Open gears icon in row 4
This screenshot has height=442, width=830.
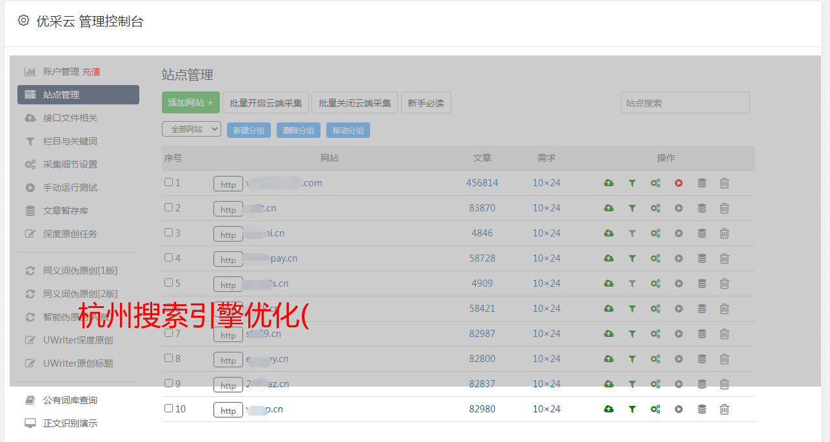[x=655, y=258]
